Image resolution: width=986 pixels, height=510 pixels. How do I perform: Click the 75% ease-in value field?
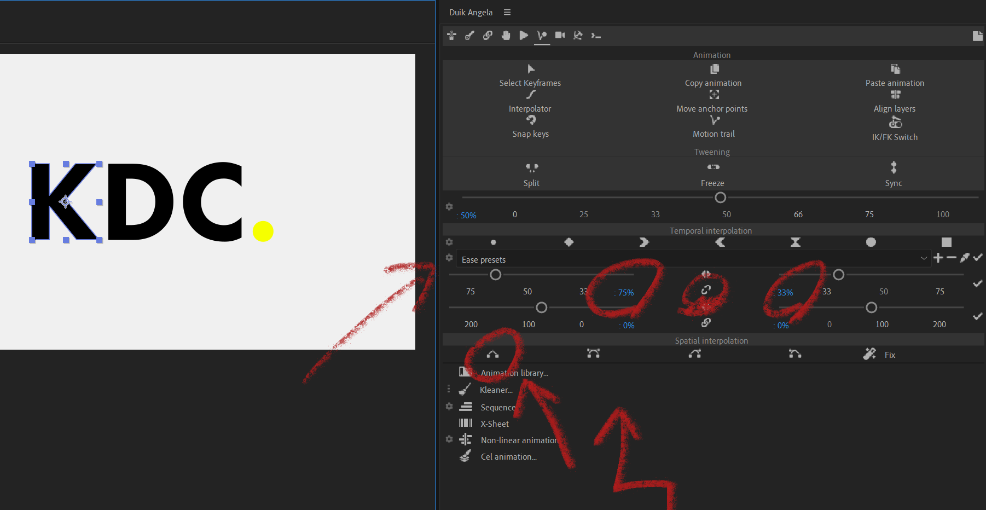625,293
